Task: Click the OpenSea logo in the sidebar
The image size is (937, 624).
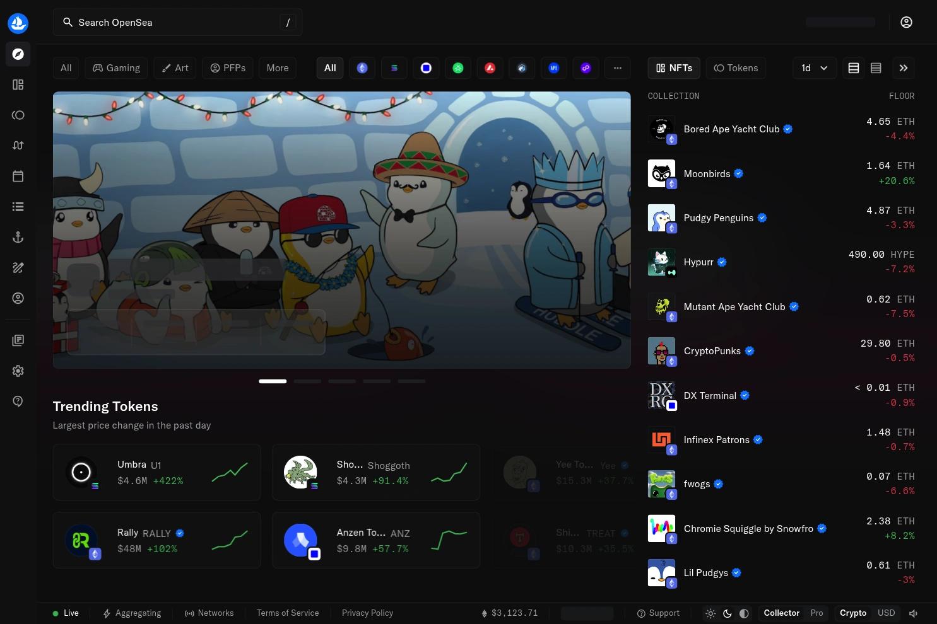Action: click(x=18, y=23)
